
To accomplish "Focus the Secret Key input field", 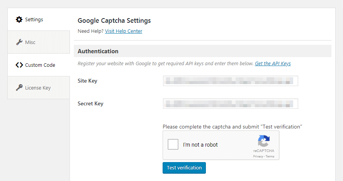I will click(230, 103).
